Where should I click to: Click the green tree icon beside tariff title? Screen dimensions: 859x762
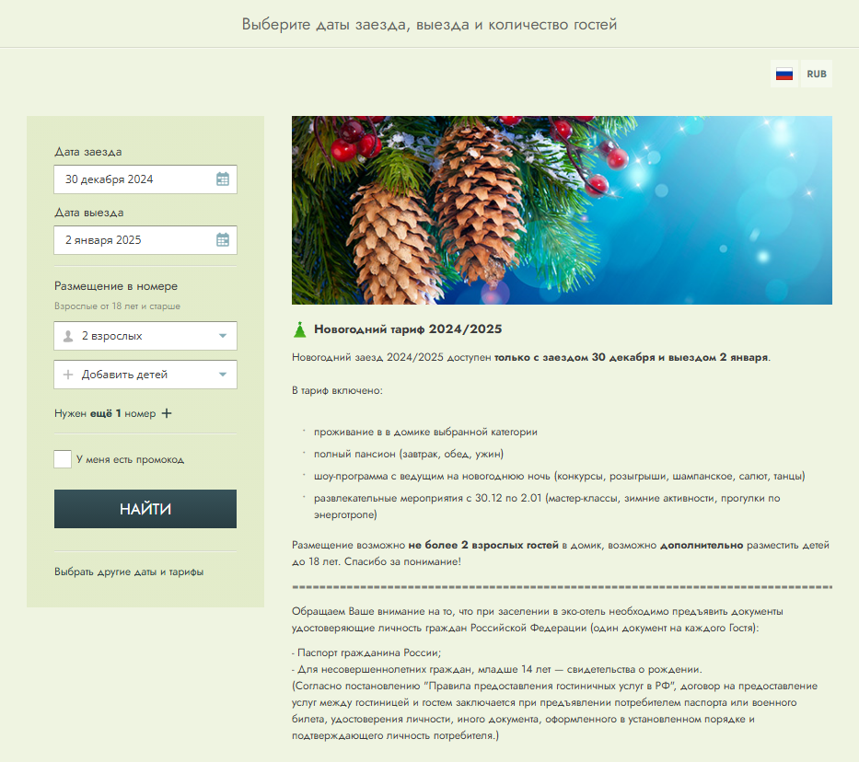tap(299, 329)
